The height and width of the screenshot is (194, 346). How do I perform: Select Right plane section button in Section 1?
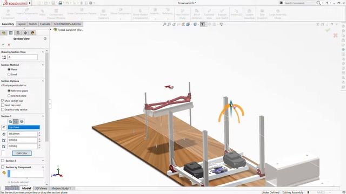point(22,121)
